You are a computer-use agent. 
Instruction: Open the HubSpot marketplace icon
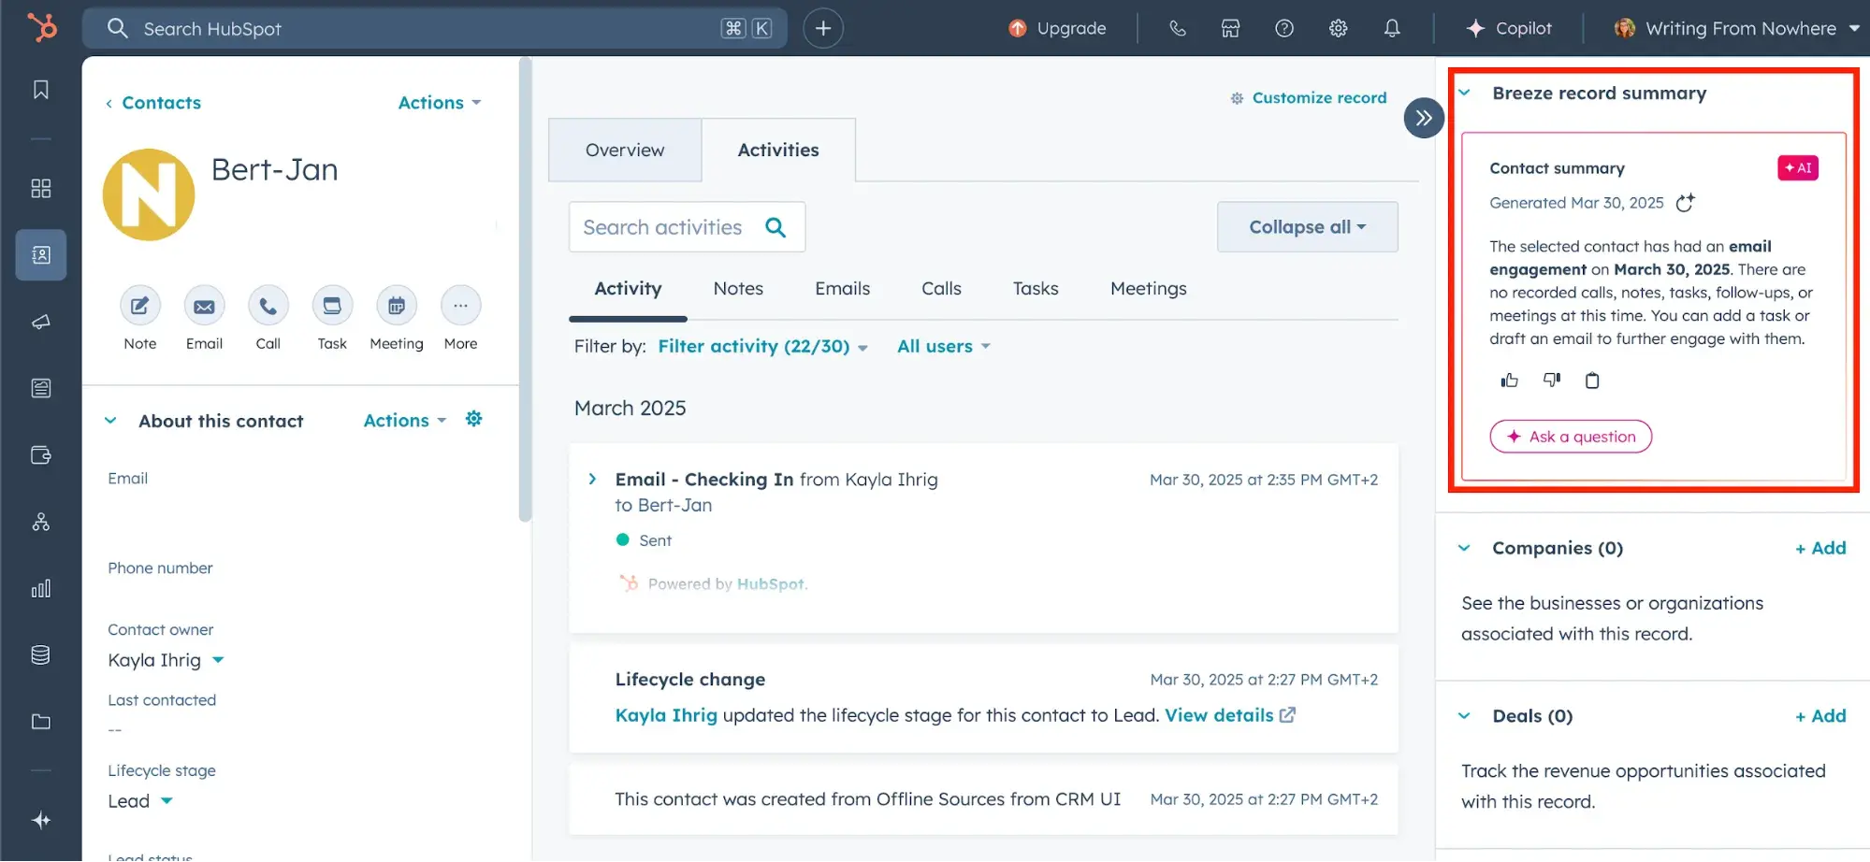pos(1230,29)
